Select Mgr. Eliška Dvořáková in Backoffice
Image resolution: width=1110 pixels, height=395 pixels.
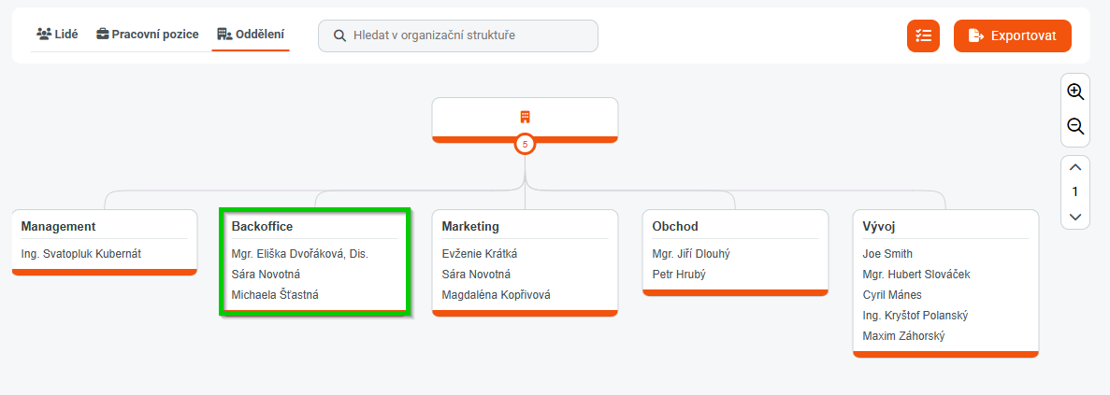pyautogui.click(x=300, y=254)
